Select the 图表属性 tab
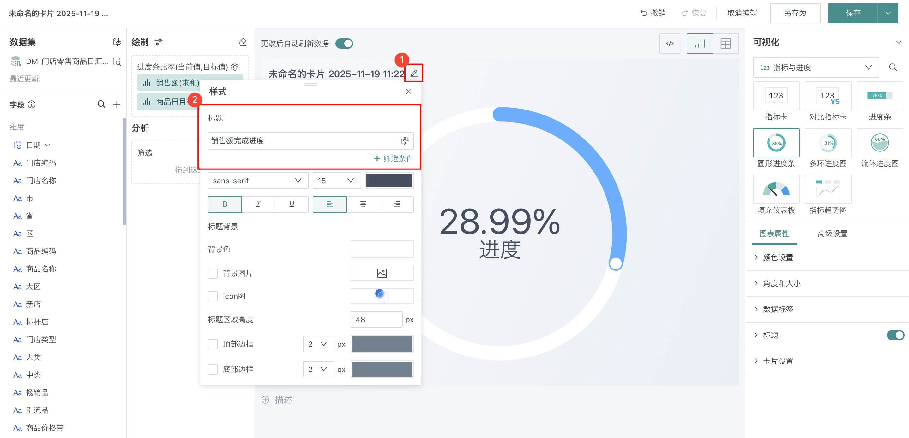The image size is (909, 438). pos(774,234)
